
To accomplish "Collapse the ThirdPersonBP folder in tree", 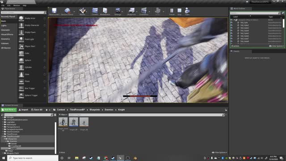I will pos(3,136).
